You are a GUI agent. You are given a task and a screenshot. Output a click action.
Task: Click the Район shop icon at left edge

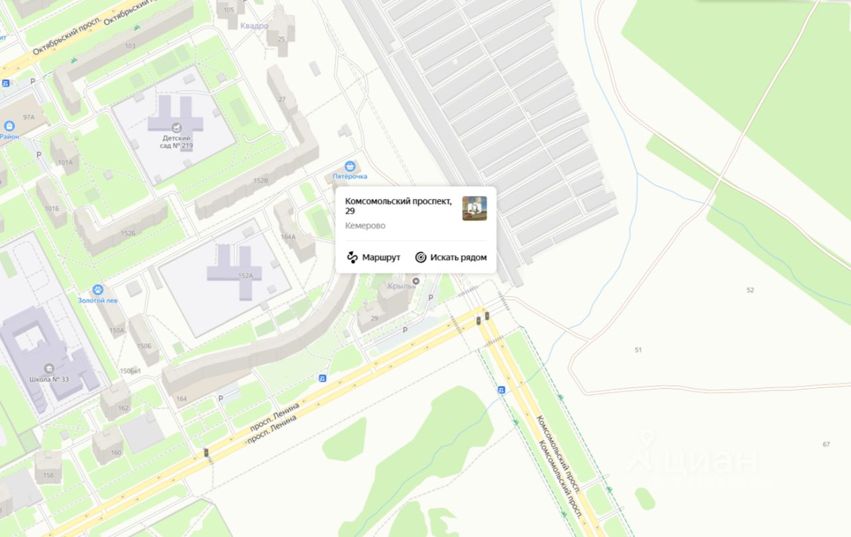[9, 126]
